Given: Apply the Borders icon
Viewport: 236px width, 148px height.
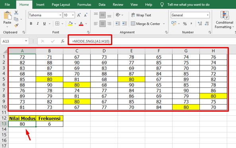Looking at the screenshot, I should (x=57, y=24).
